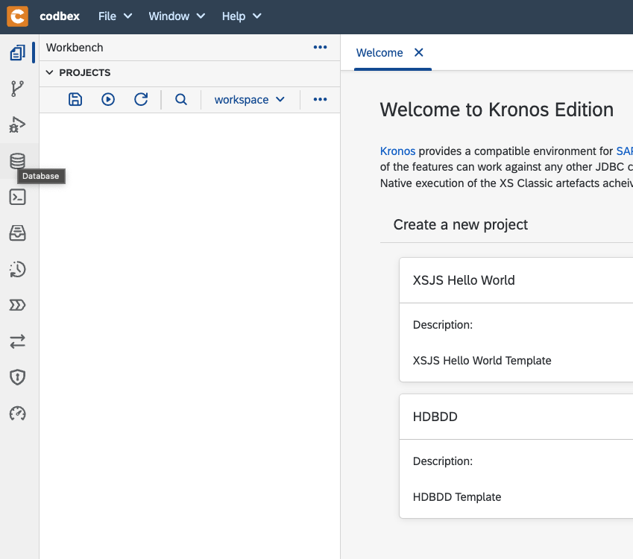Open the Terminal perspective icon
The image size is (633, 559).
(x=17, y=197)
